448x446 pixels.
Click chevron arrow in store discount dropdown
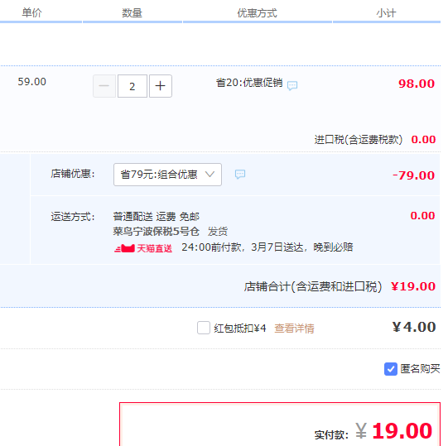(x=210, y=174)
